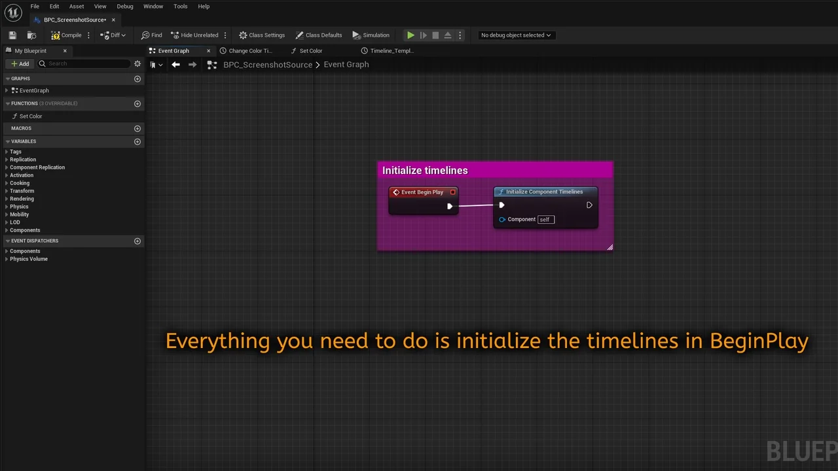Open Class Defaults
Image resolution: width=838 pixels, height=471 pixels.
[319, 35]
